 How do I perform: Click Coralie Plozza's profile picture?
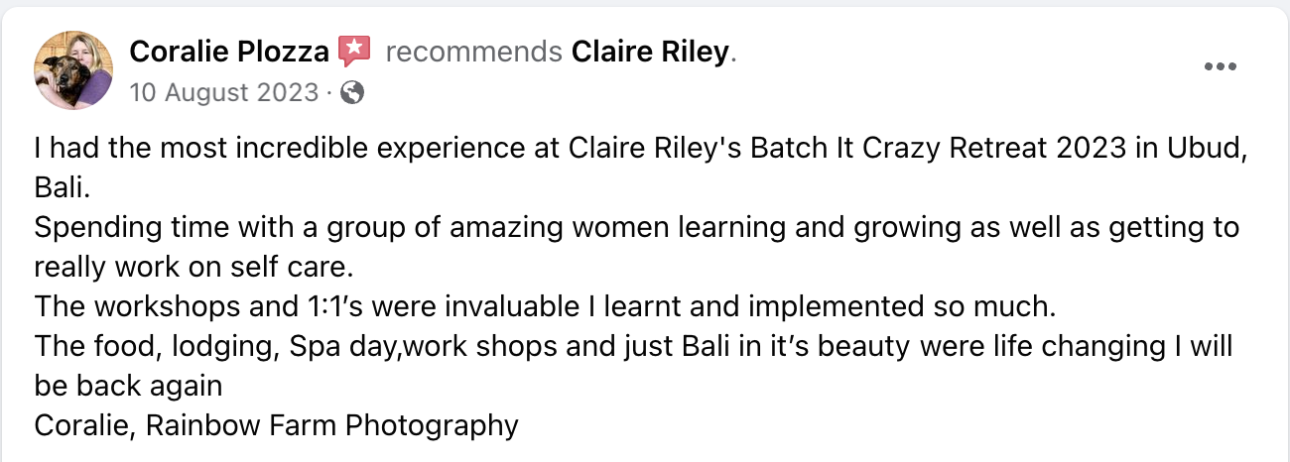[72, 69]
